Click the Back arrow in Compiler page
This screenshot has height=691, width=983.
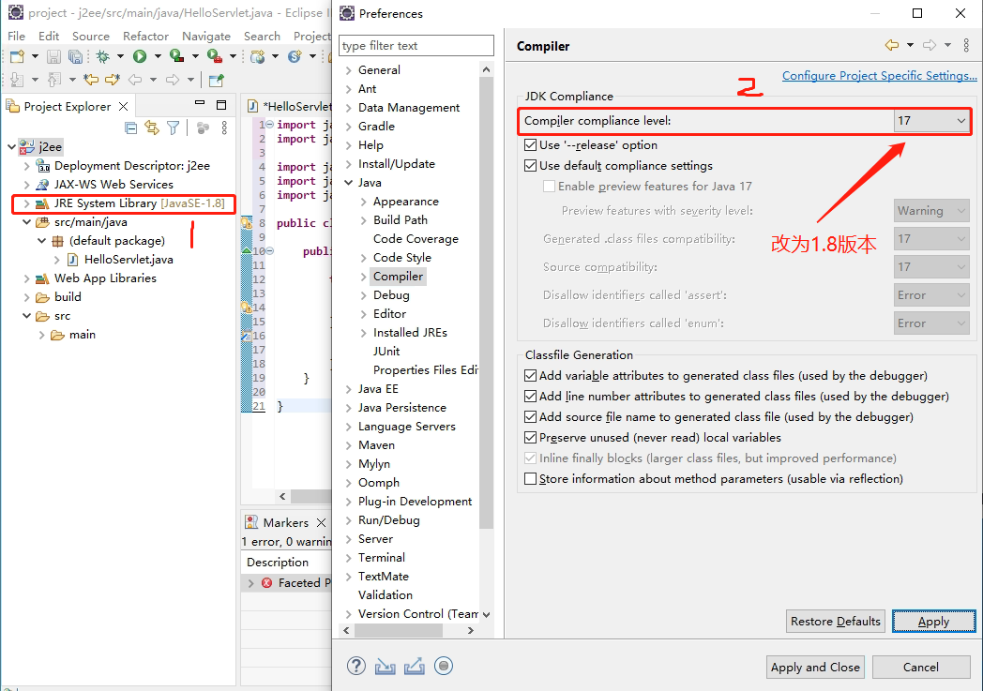[891, 45]
